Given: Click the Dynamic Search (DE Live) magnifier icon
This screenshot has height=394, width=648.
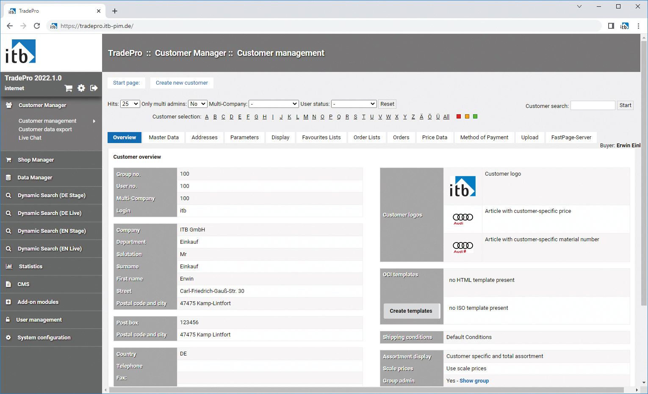Looking at the screenshot, I should pyautogui.click(x=8, y=213).
